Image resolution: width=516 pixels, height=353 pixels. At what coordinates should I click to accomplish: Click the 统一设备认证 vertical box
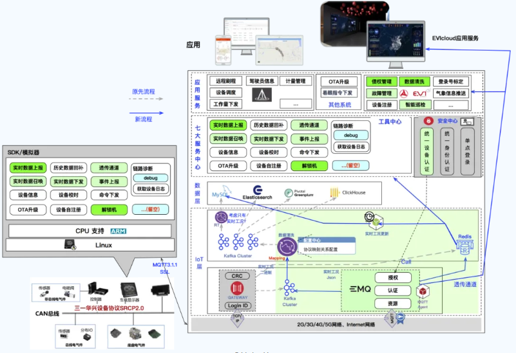426,151
